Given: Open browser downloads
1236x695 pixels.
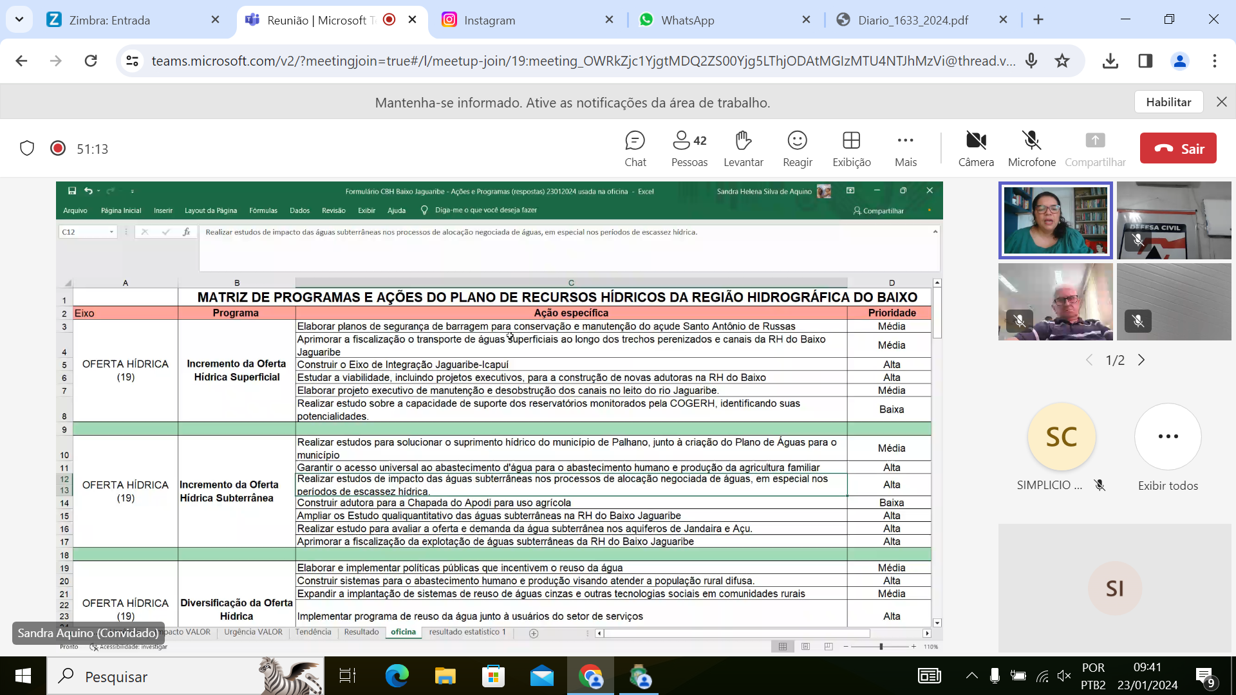Looking at the screenshot, I should [1110, 61].
